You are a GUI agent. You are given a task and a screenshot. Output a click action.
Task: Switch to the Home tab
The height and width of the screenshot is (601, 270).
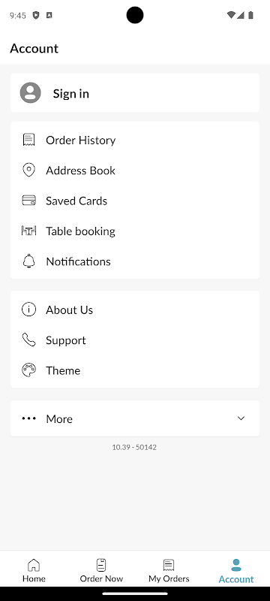(x=34, y=570)
